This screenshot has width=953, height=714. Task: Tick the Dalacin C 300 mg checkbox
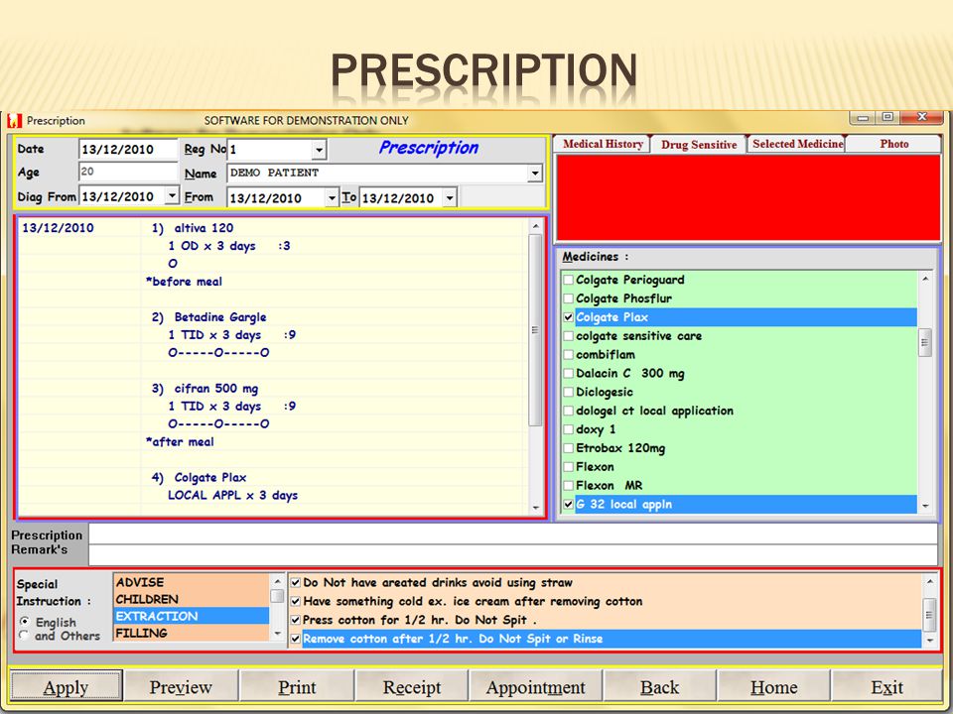pos(568,374)
